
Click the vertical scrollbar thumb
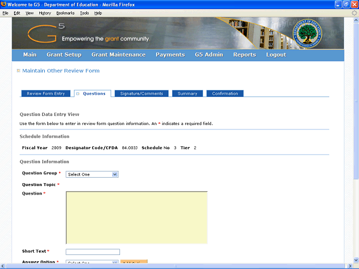click(x=356, y=101)
